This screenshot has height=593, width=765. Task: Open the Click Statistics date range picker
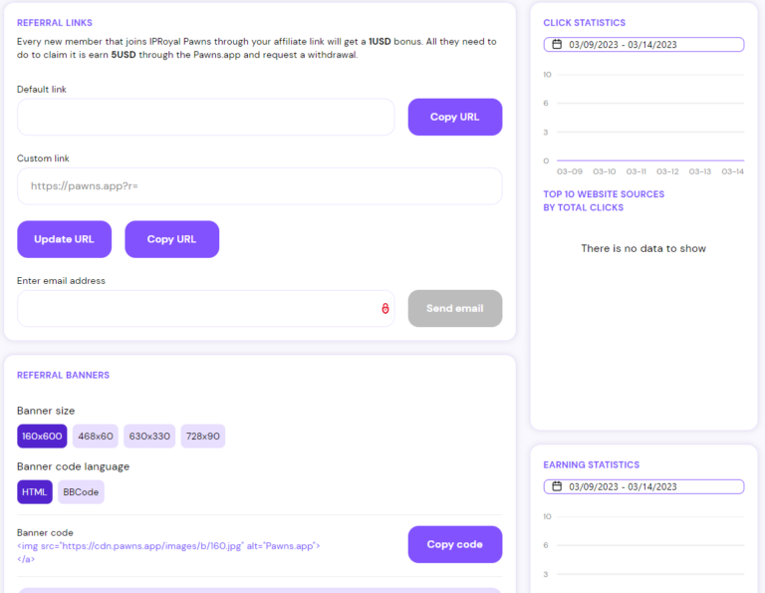click(643, 45)
